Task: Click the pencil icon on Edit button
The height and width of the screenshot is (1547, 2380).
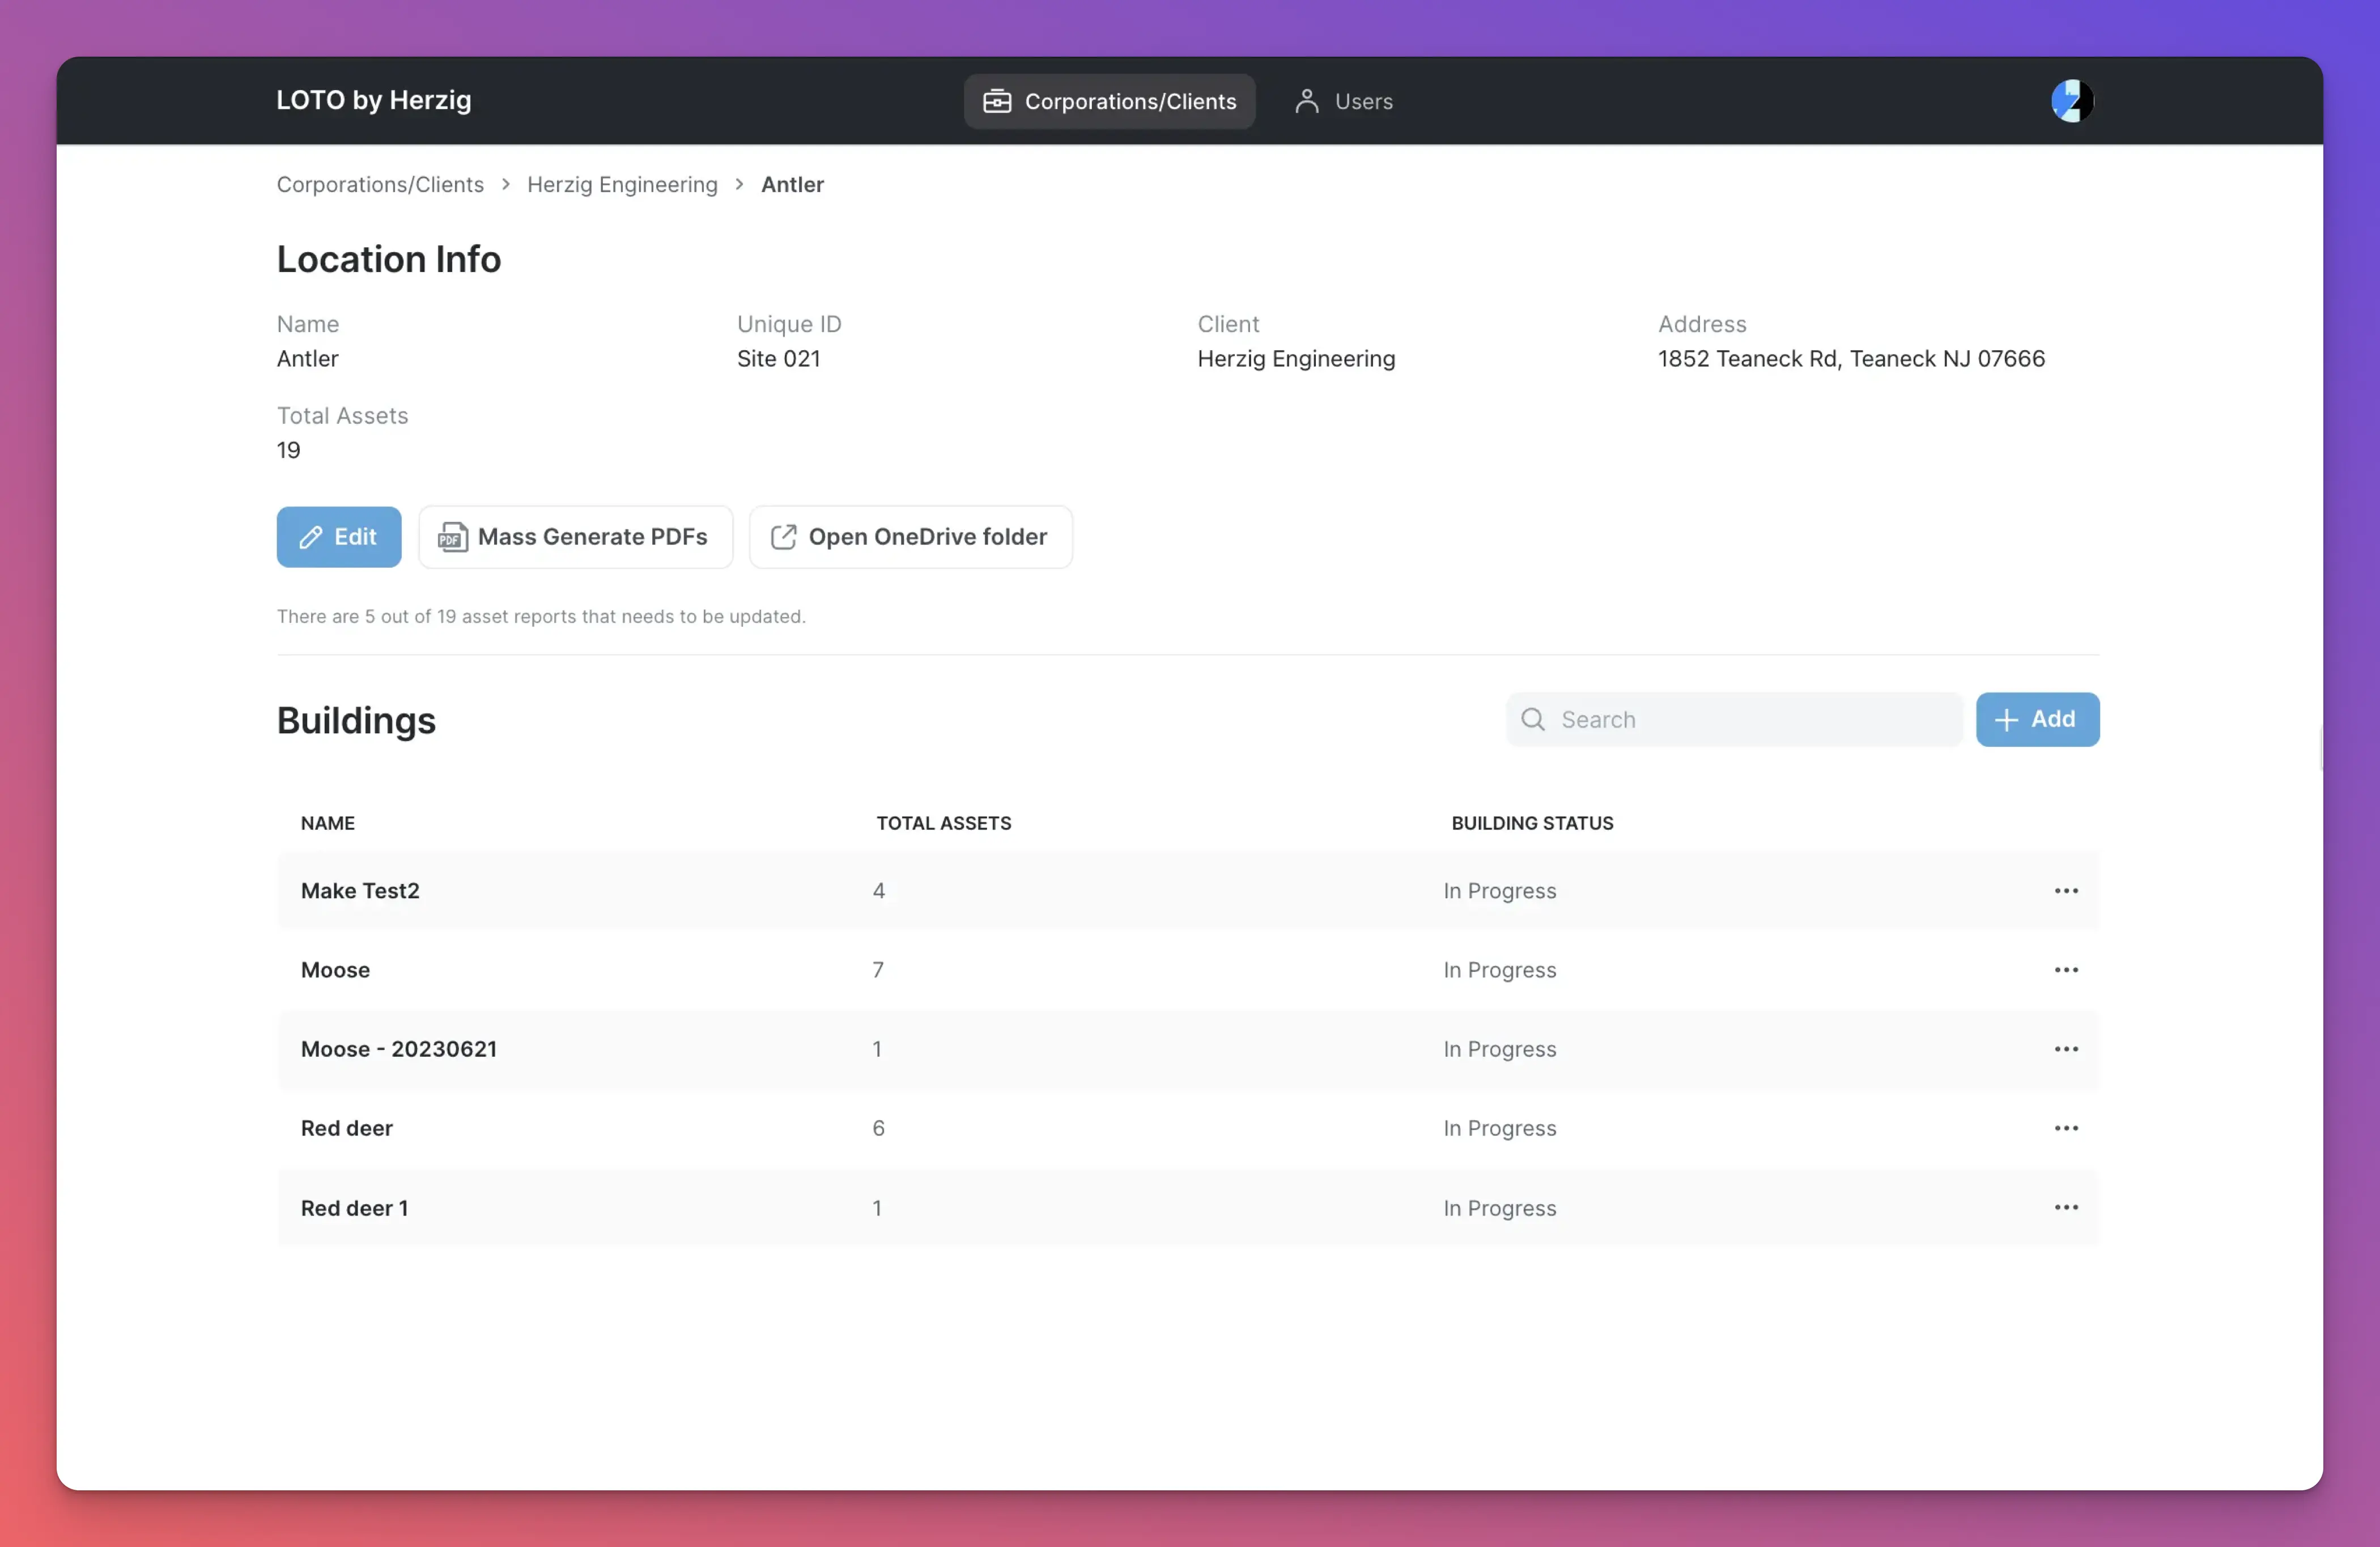Action: pyautogui.click(x=311, y=537)
